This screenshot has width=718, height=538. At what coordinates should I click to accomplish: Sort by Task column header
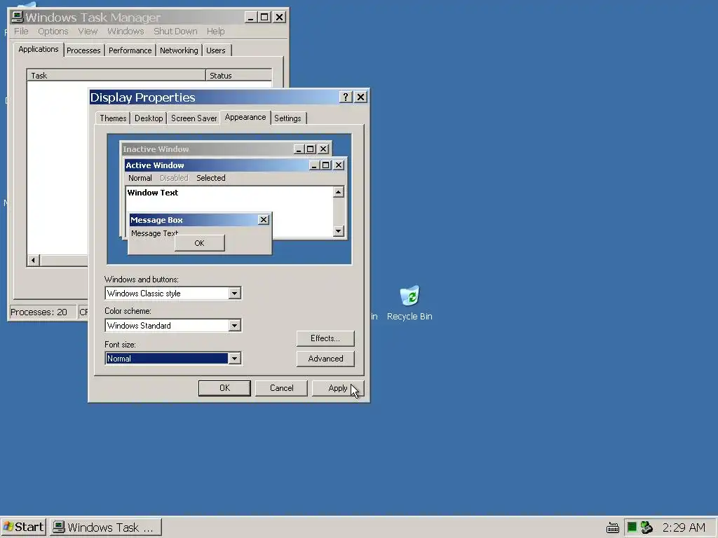116,75
